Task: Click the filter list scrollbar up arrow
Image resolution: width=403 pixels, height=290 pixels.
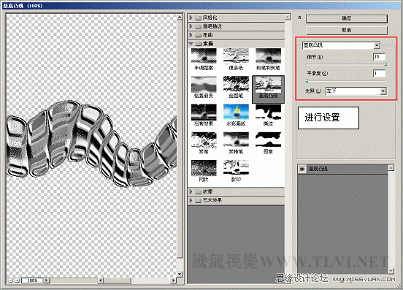Action: click(288, 18)
